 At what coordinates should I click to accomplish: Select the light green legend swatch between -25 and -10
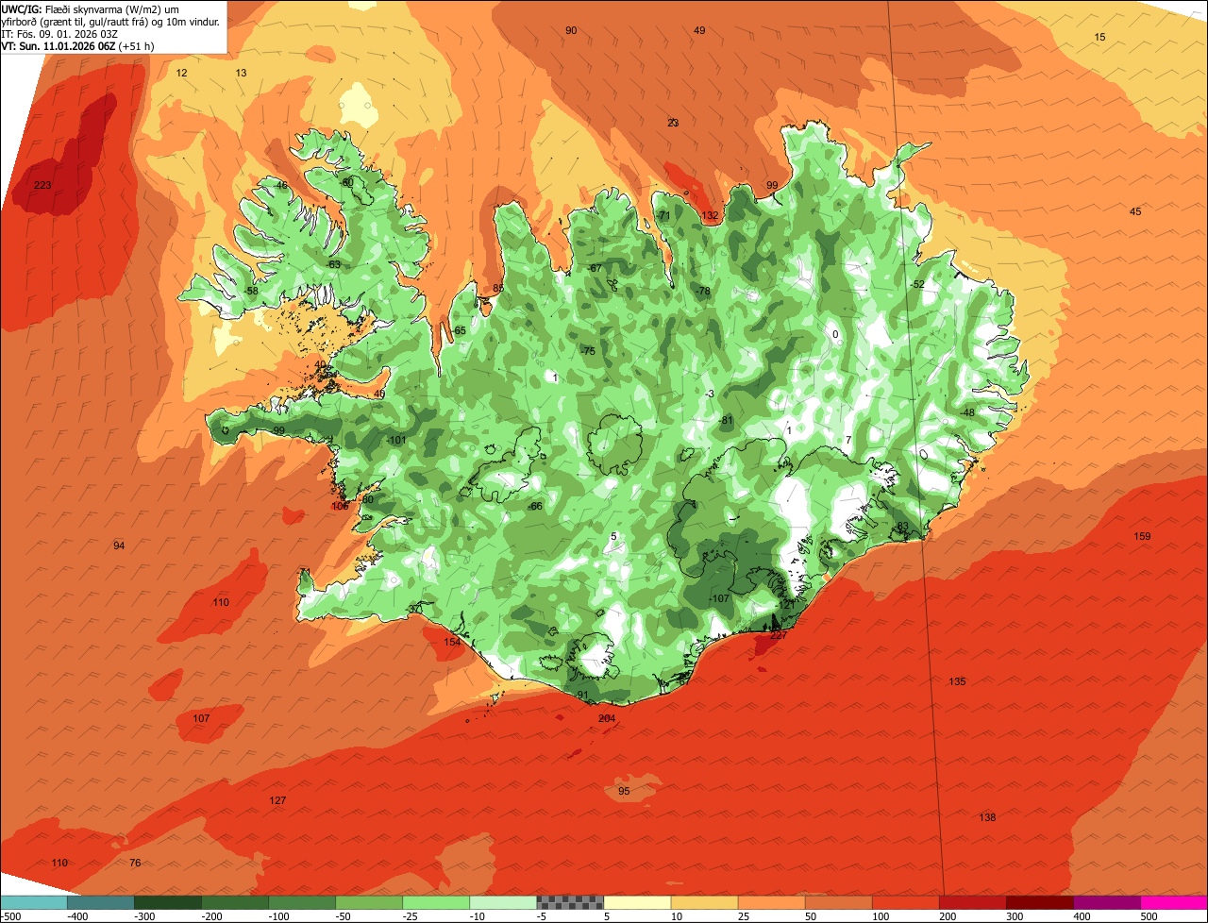coord(436,901)
